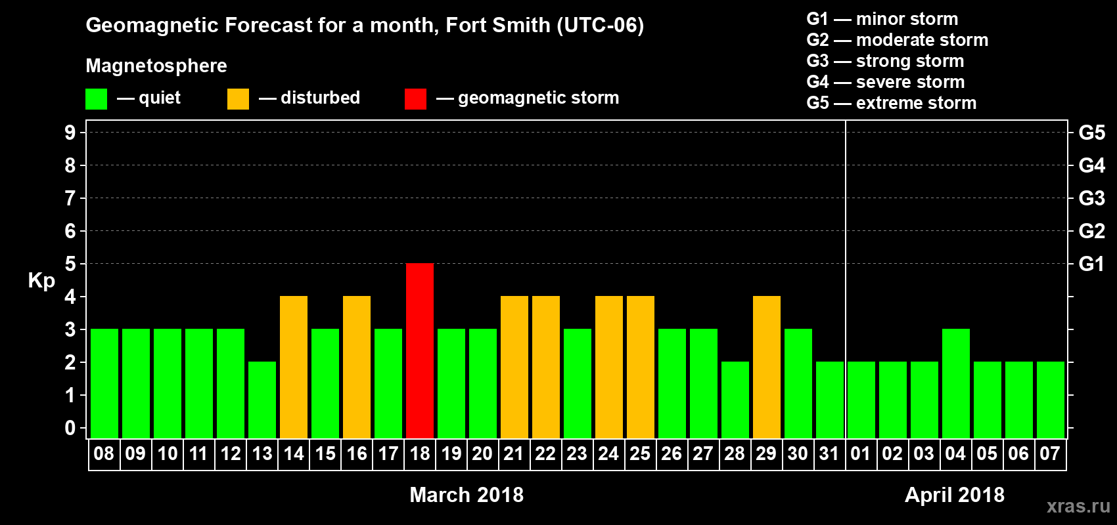Click the date label 10
This screenshot has height=525, width=1117.
click(167, 453)
